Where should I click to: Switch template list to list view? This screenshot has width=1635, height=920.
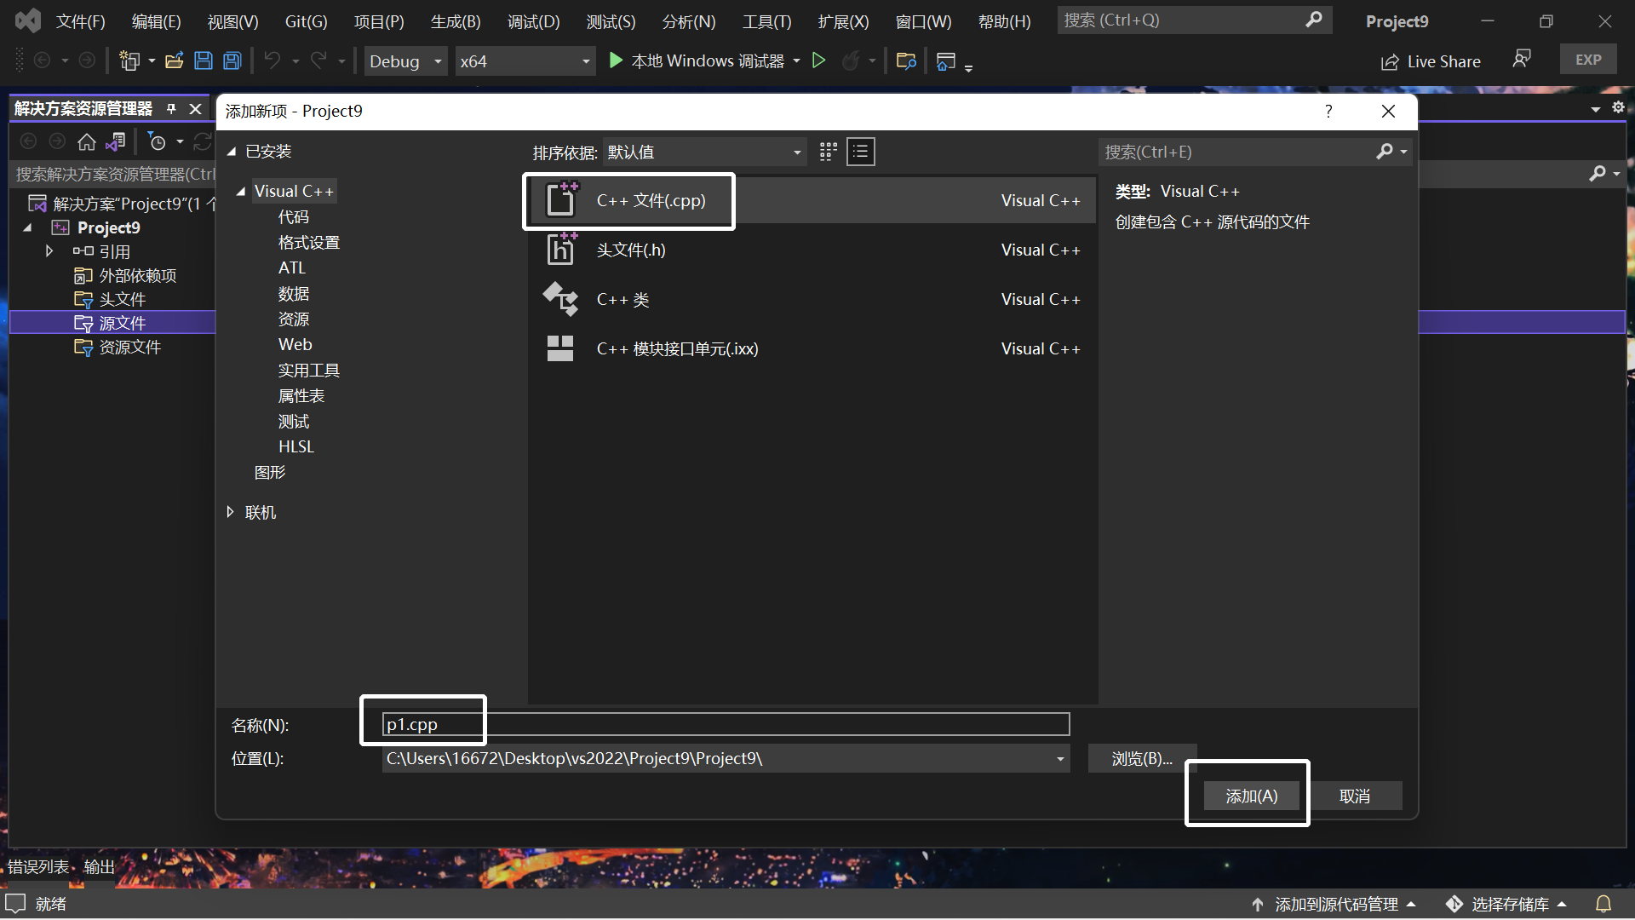pyautogui.click(x=860, y=151)
